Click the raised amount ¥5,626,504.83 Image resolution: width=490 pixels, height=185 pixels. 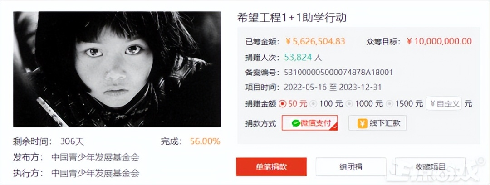316,41
